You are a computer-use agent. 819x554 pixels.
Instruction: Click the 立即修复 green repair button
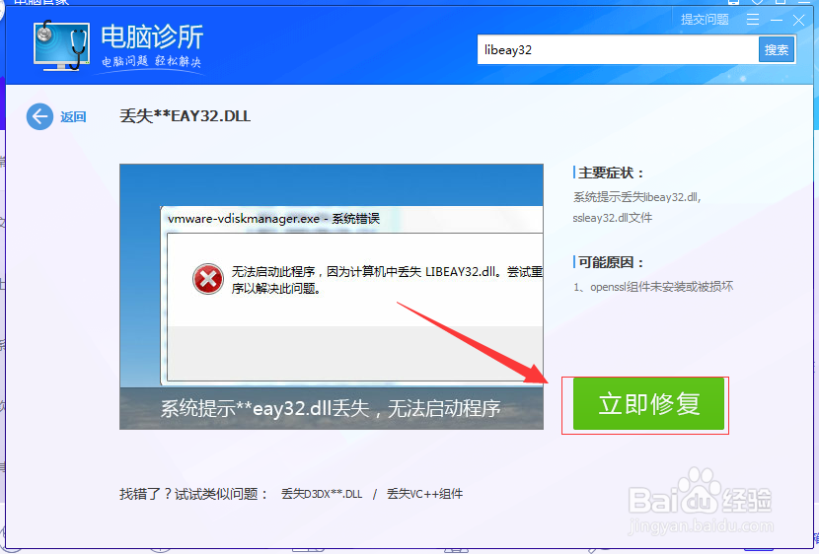pos(648,404)
